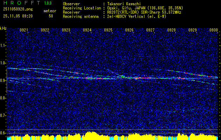This screenshot has height=140, width=221.
Task: Click observer name Takanori Kawachi
Action: click(x=124, y=4)
